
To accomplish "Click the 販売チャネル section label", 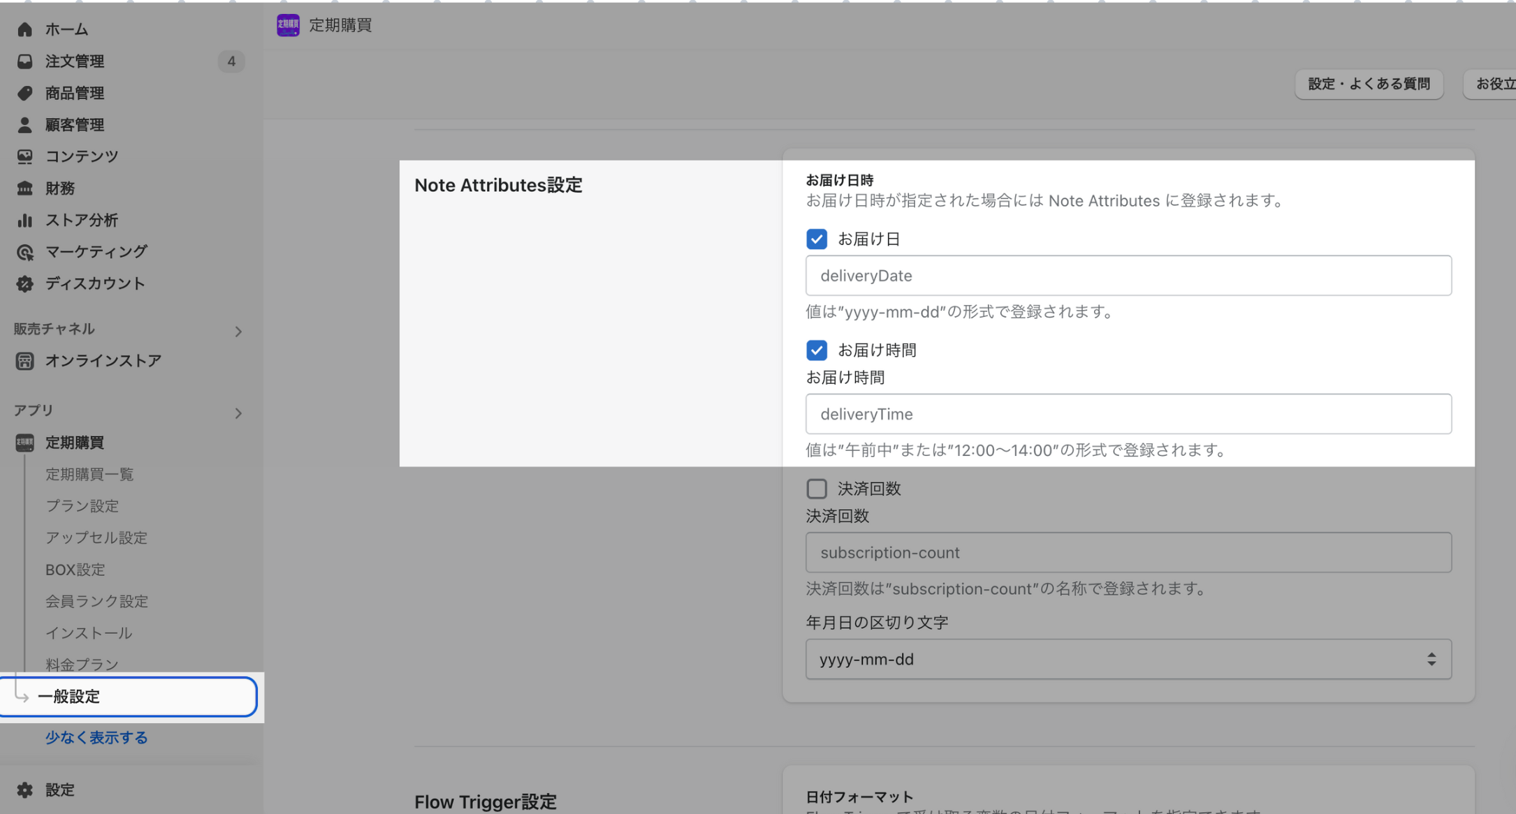I will [x=54, y=329].
